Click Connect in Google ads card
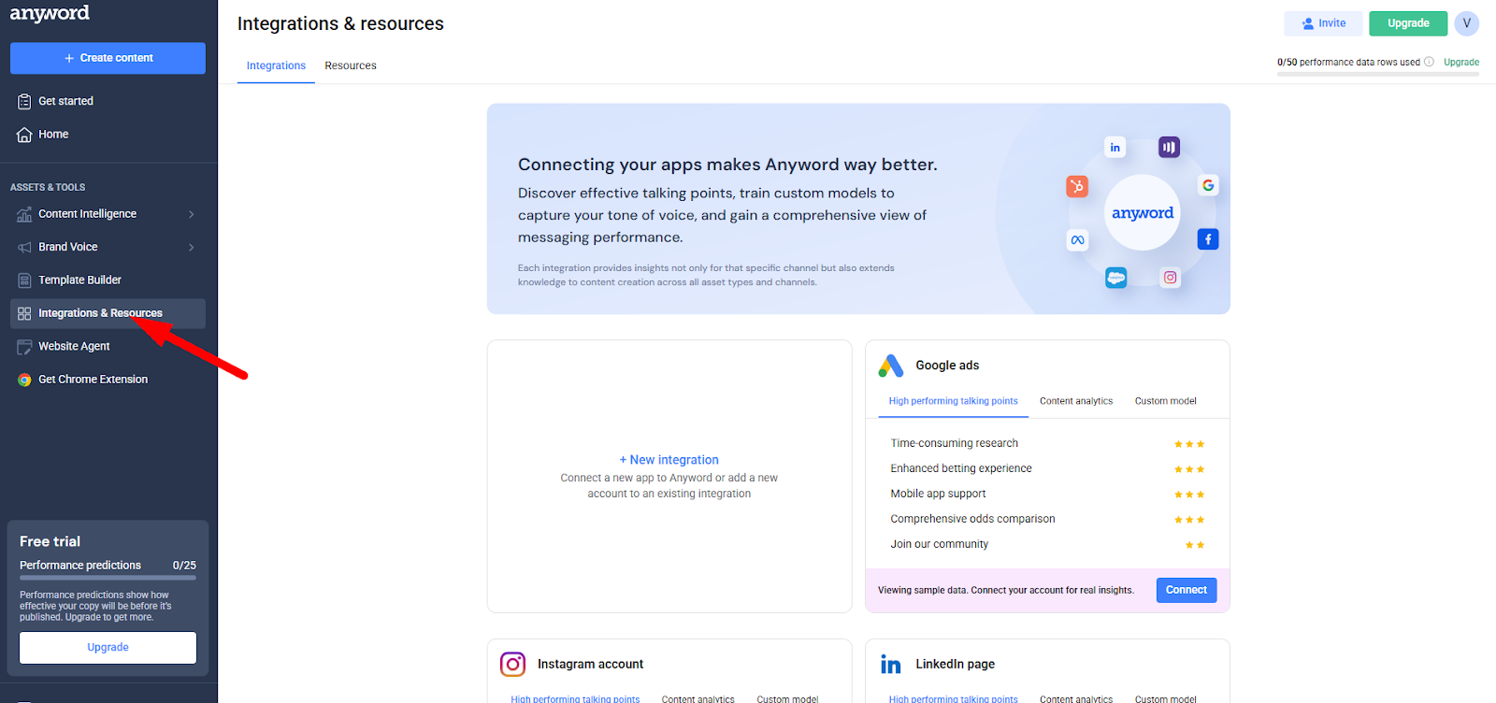Viewport: 1496px width, 703px height. (1187, 590)
